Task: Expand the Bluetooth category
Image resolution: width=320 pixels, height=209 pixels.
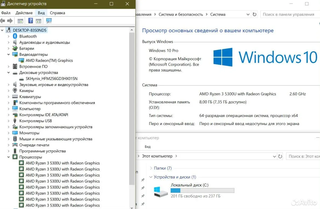Action: (x=8, y=36)
